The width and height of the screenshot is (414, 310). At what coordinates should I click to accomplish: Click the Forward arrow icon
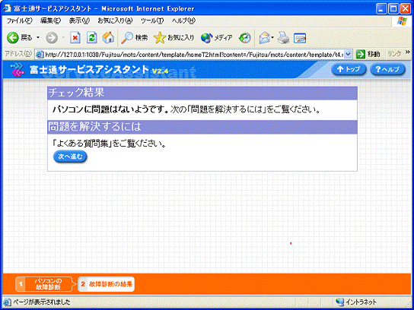52,38
